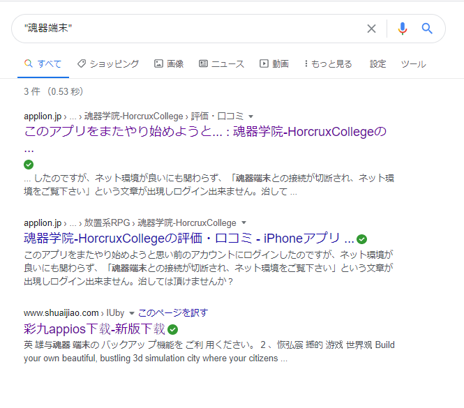This screenshot has height=408, width=464.
Task: Start voice search with the microphone icon
Action: pyautogui.click(x=402, y=29)
